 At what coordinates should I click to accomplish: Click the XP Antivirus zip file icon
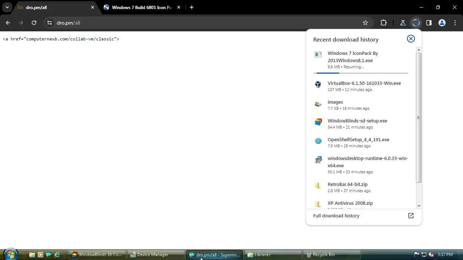click(x=318, y=204)
